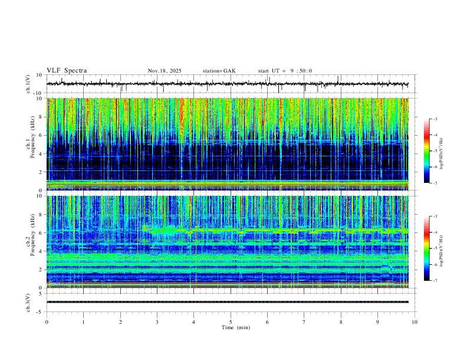Screen dimensions: 467x361
Task: Click the "ch.3(V)" axis label
Action: 28,303
